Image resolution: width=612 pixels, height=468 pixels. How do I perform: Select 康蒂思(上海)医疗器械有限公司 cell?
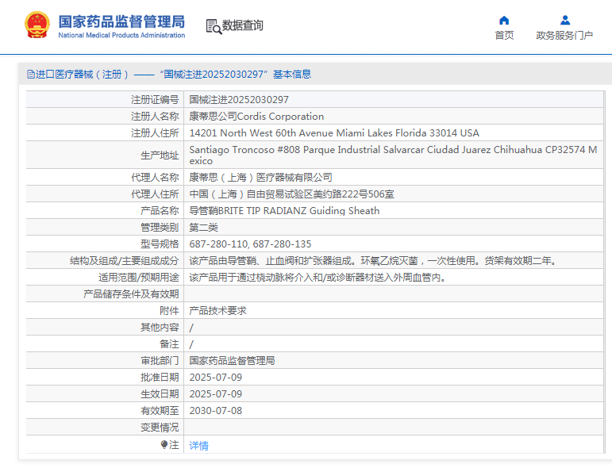pyautogui.click(x=260, y=178)
